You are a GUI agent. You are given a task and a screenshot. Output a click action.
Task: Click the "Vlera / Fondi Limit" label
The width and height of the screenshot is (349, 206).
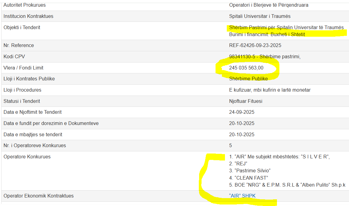click(21, 68)
